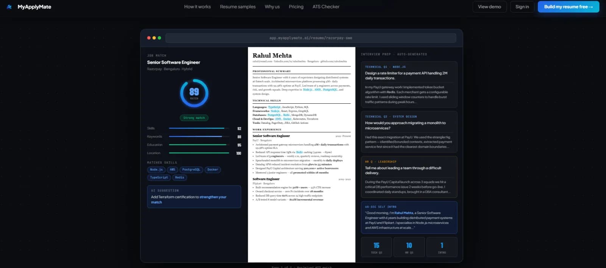606x268 pixels.
Task: Click the 10 HR Qs counter
Action: pyautogui.click(x=409, y=247)
